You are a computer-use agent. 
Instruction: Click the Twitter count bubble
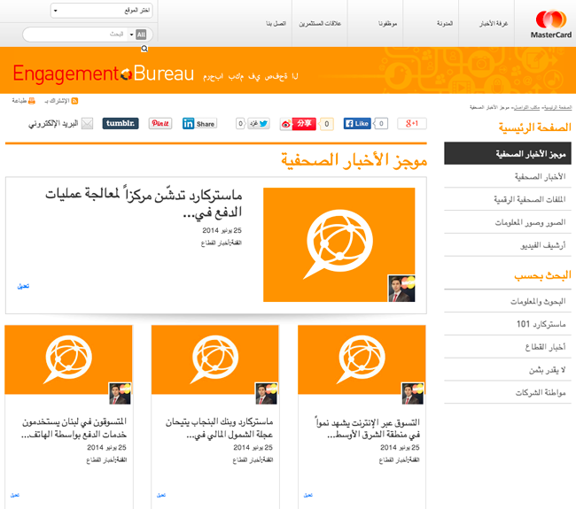pyautogui.click(x=240, y=124)
